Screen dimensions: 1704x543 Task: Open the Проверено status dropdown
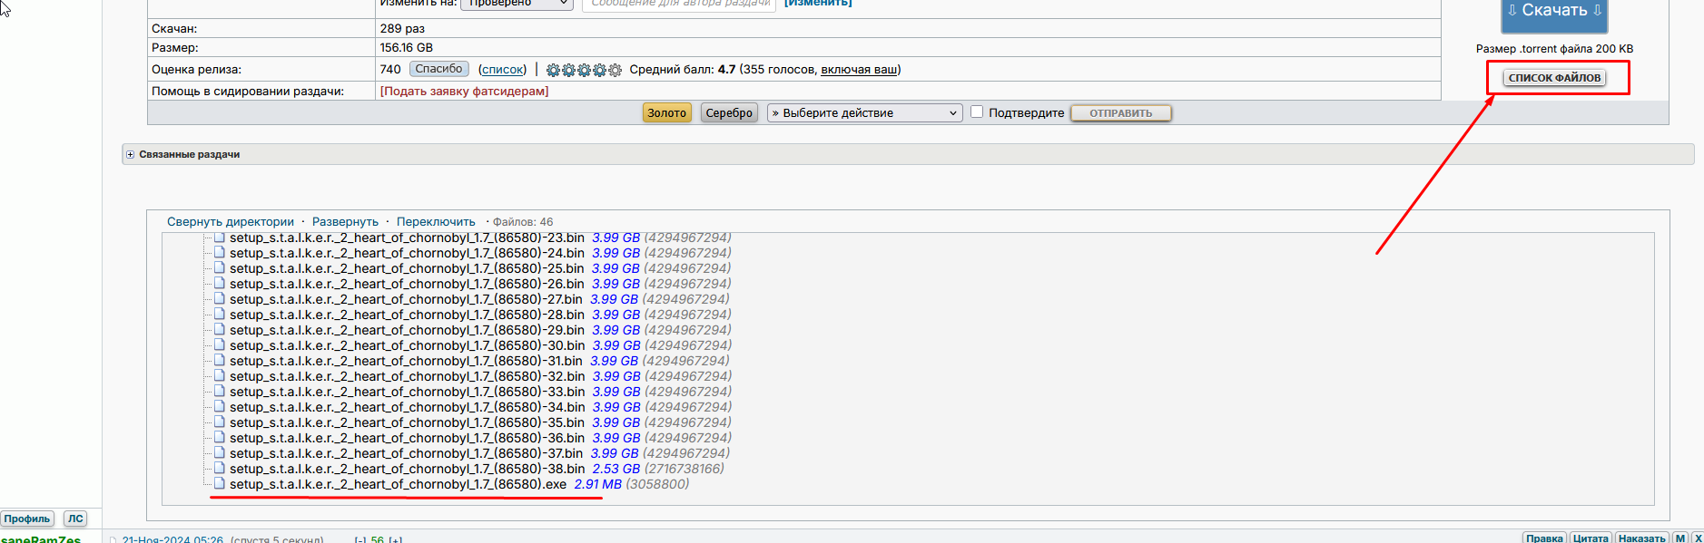(x=517, y=4)
